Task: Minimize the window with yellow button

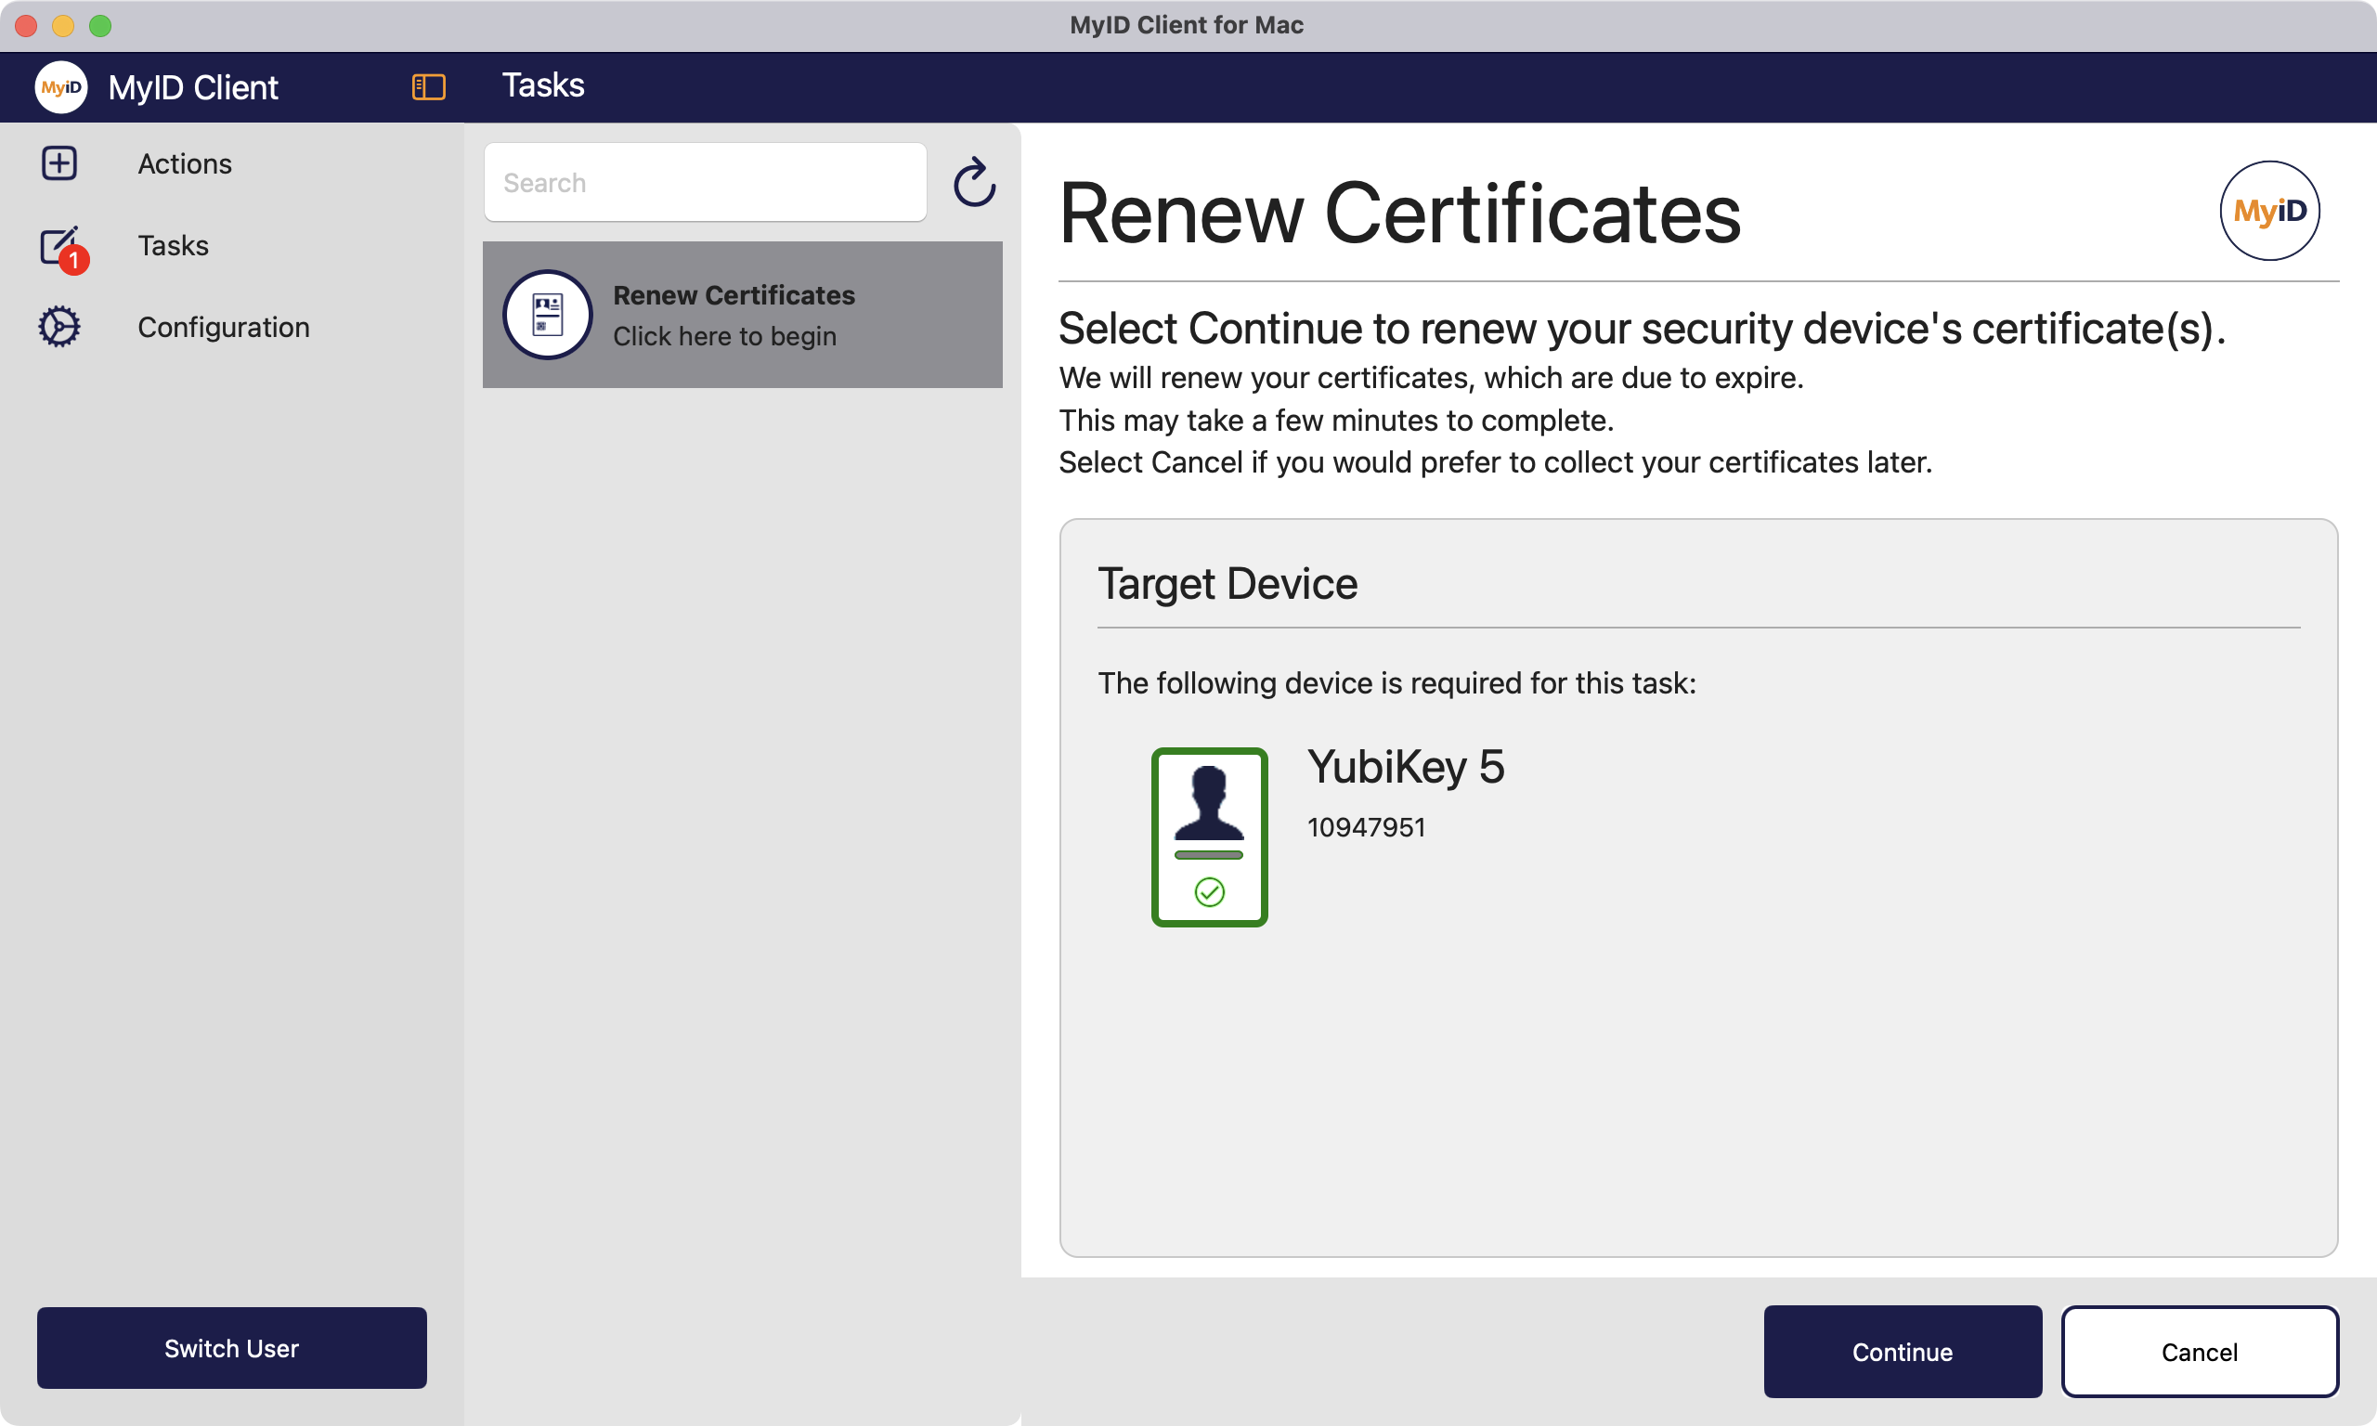Action: 63,25
